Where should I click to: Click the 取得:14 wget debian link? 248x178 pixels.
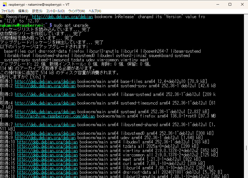47,159
